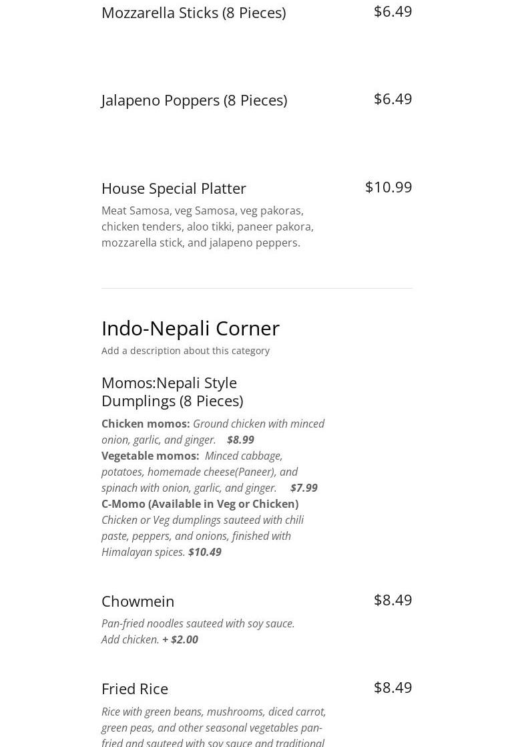This screenshot has height=747, width=514.
Task: Click the C-Momo $10.49 price
Action: (x=204, y=552)
